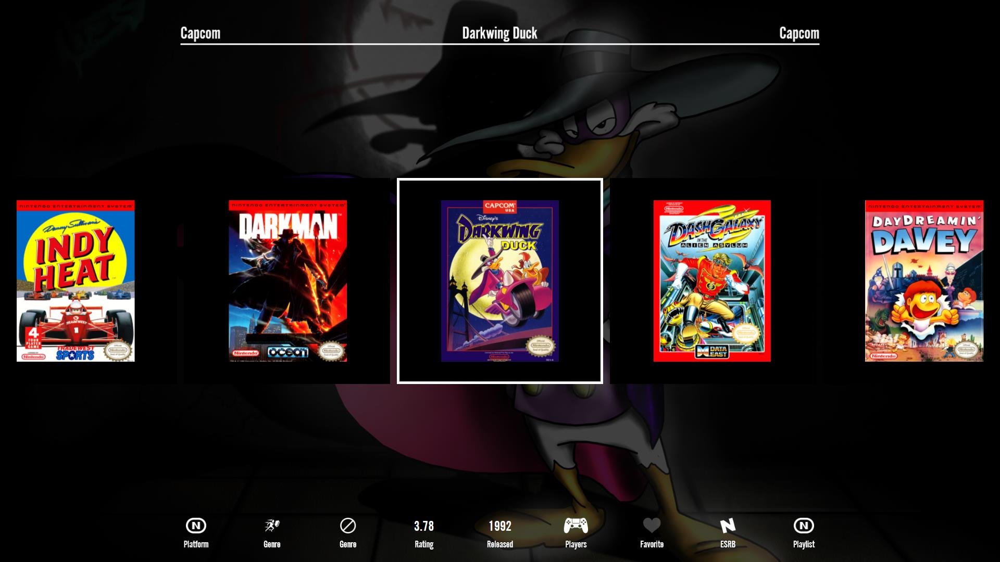This screenshot has height=562, width=1000.
Task: Select the Players gamepad icon
Action: [x=576, y=526]
